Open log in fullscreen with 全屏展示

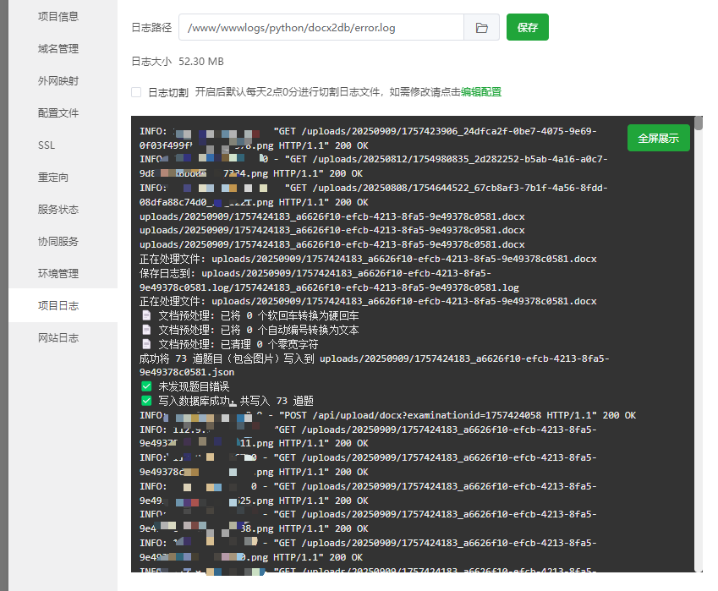click(x=658, y=138)
